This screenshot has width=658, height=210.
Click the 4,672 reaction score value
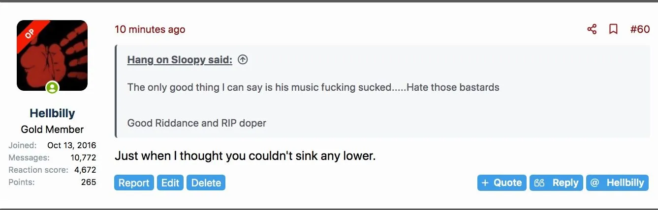[85, 170]
